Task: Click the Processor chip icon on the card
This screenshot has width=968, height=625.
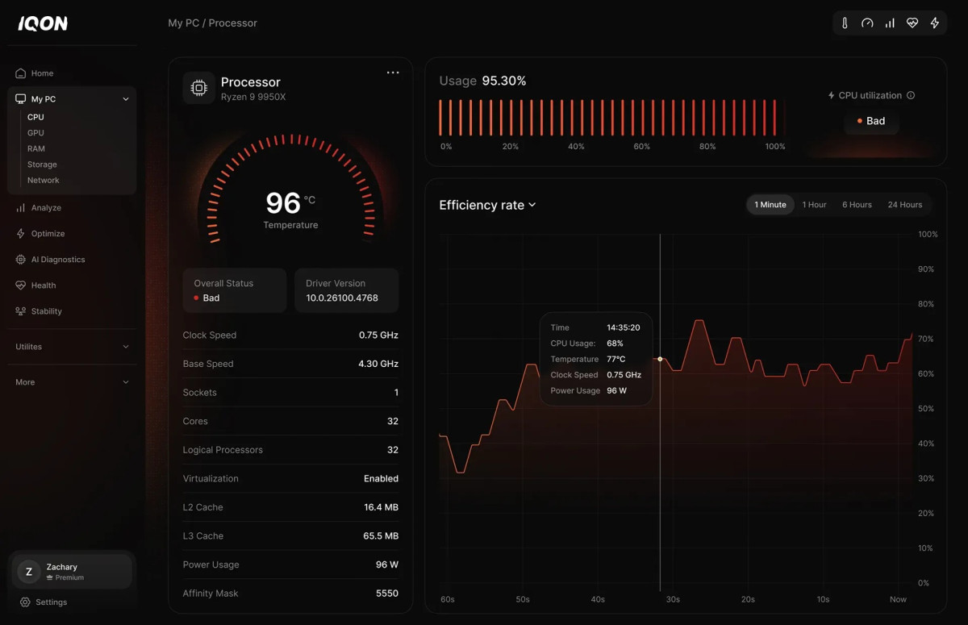Action: 198,87
